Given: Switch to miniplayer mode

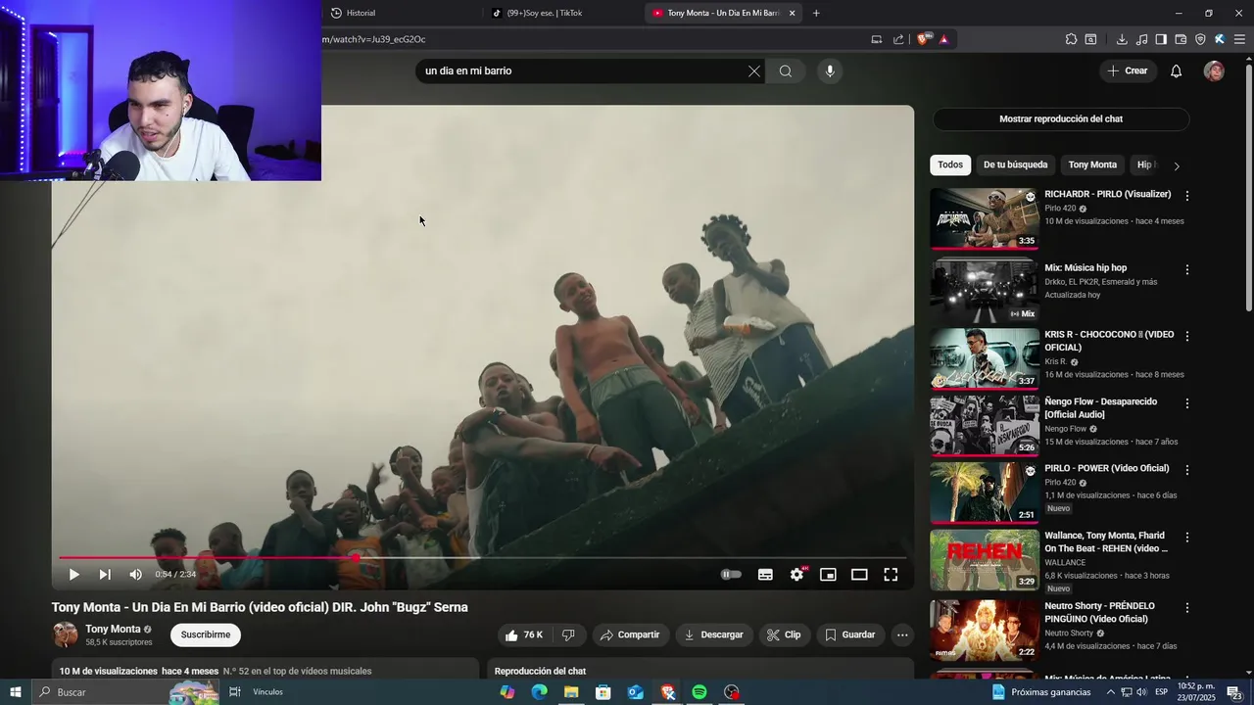Looking at the screenshot, I should 828,575.
